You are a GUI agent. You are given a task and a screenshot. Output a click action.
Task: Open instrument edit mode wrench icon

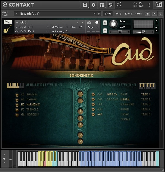8,22
